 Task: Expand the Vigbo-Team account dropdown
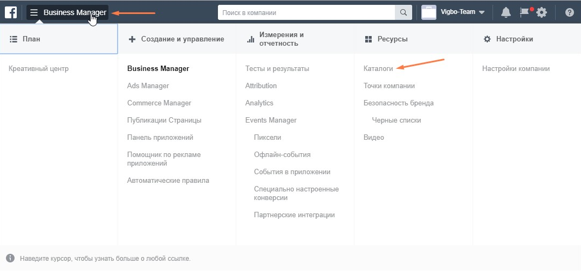coord(482,12)
